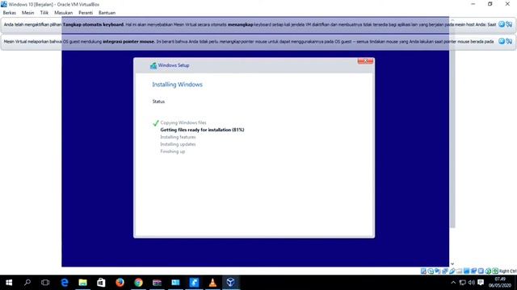Dismiss the mouse integration notification
517x290 pixels.
tap(502, 41)
